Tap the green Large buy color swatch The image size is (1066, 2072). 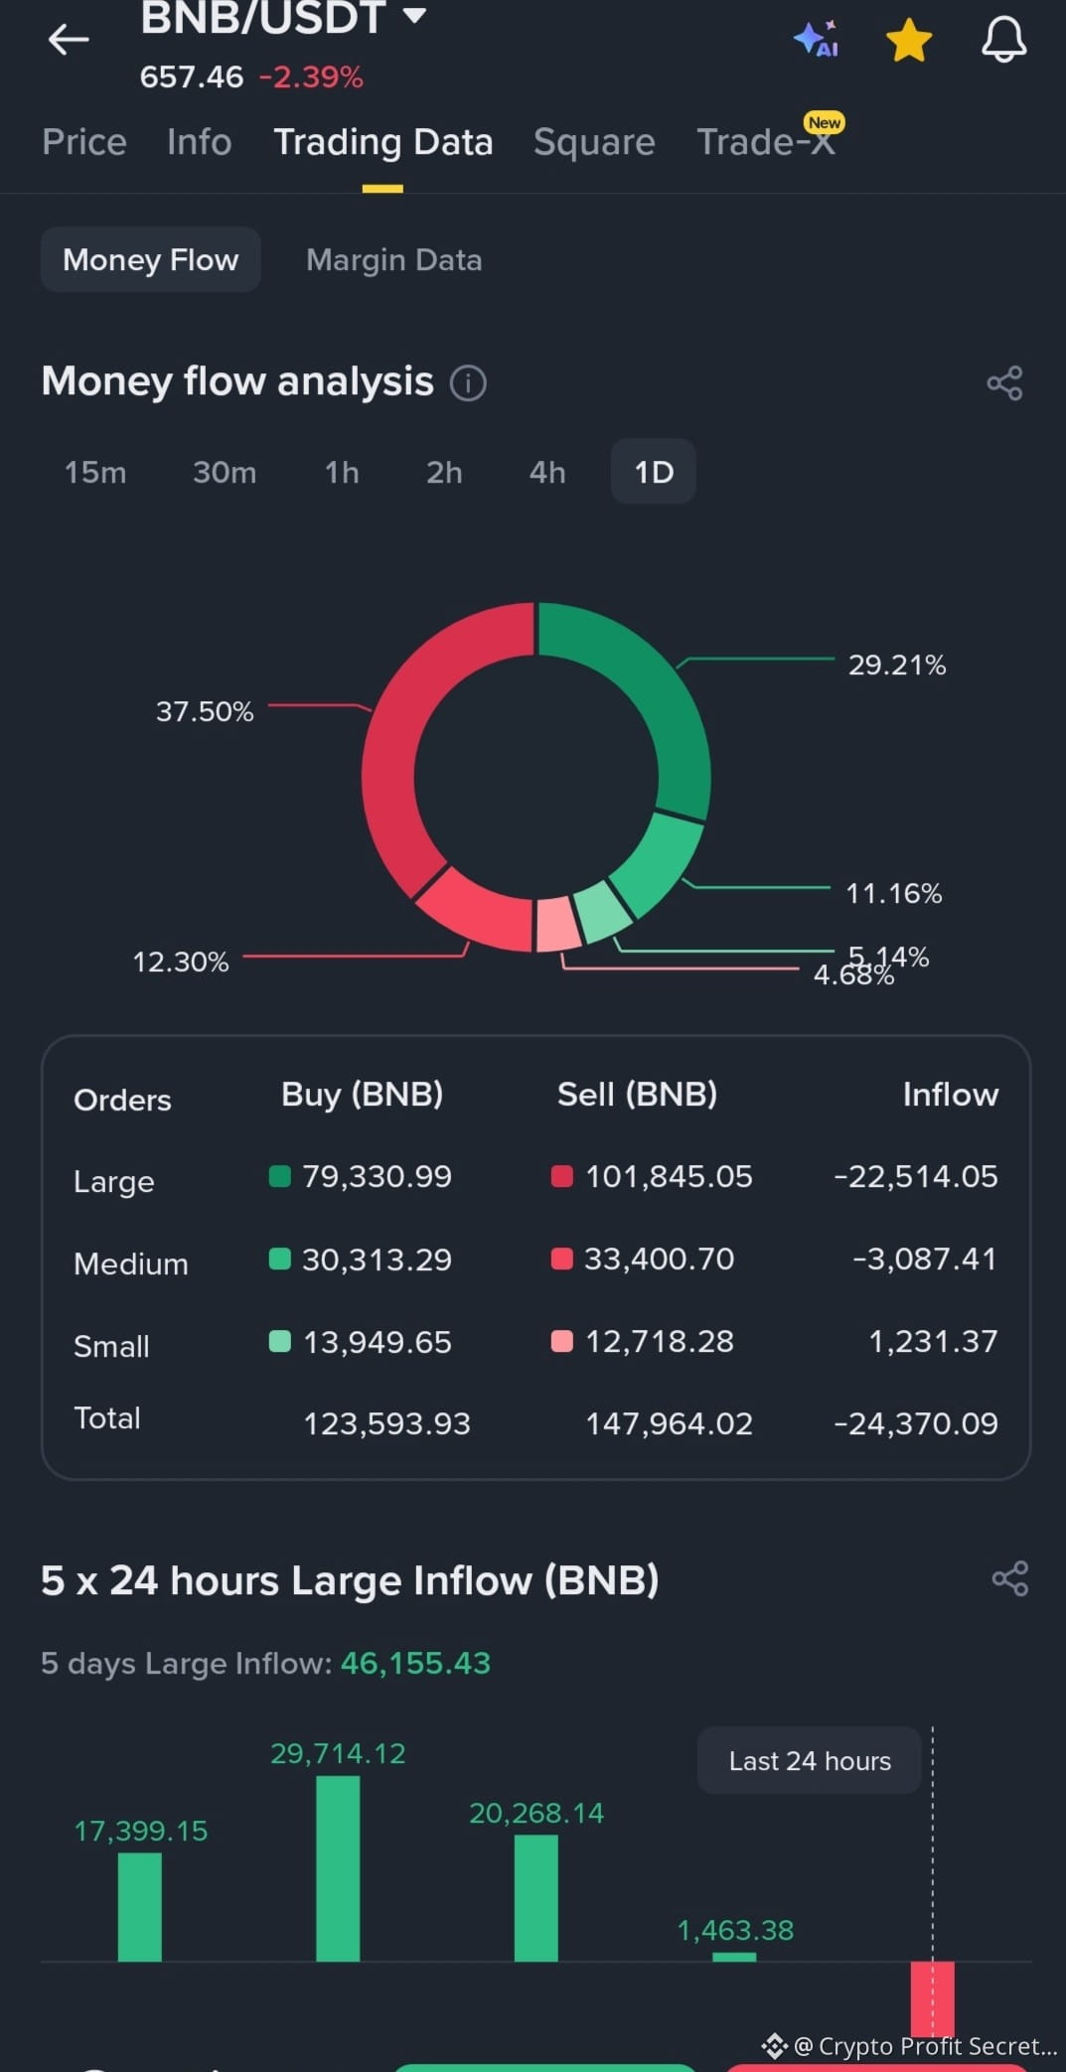[280, 1176]
